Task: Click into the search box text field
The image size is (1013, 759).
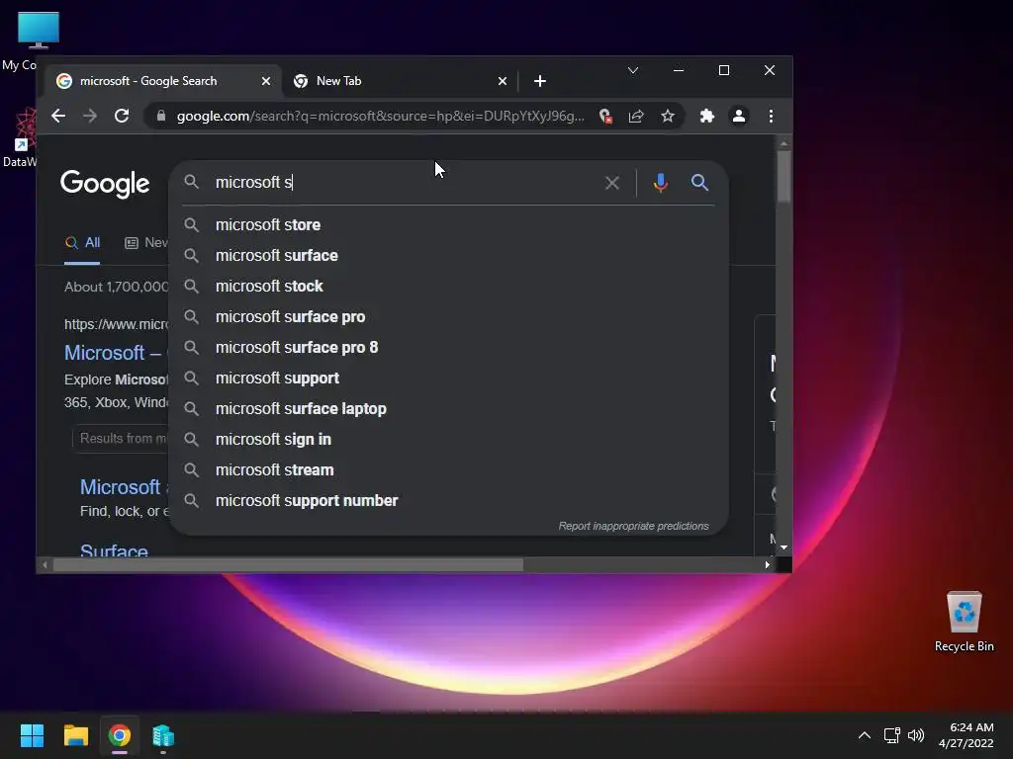Action: 401,183
